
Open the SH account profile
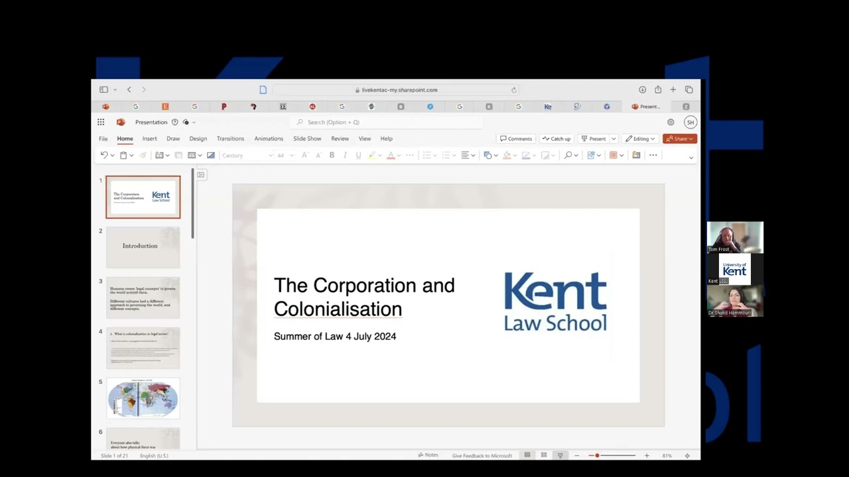click(690, 122)
